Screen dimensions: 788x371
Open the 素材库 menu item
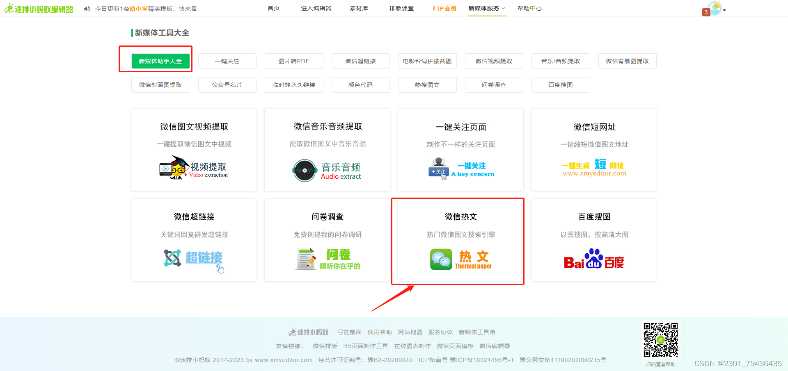coord(359,8)
